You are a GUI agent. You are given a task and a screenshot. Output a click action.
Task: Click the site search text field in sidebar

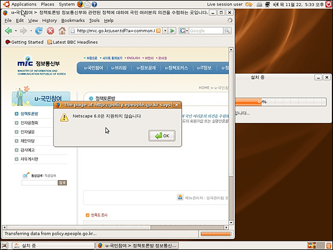[x=40, y=182]
